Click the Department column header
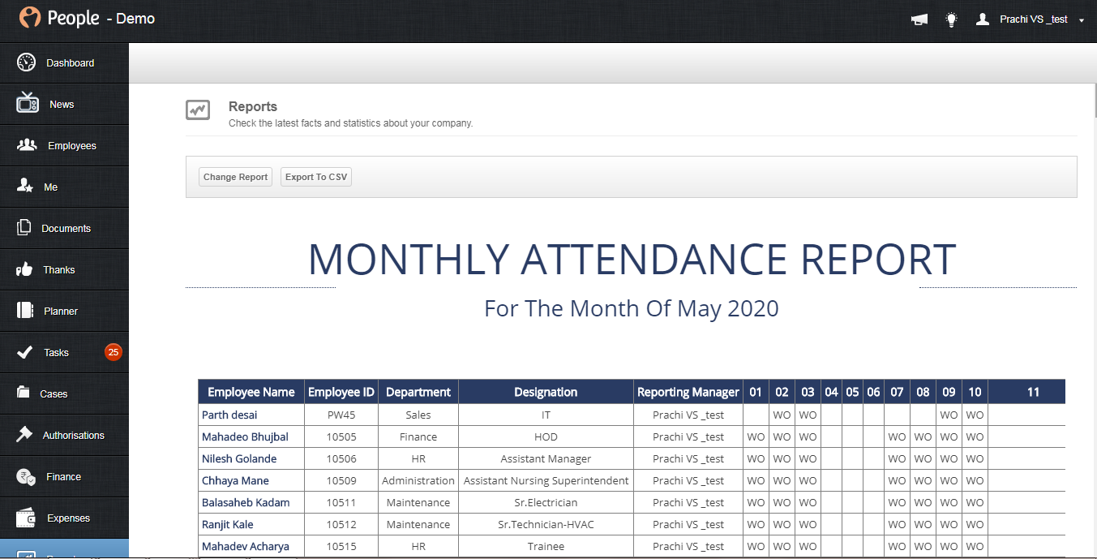Image resolution: width=1097 pixels, height=559 pixels. pyautogui.click(x=418, y=392)
